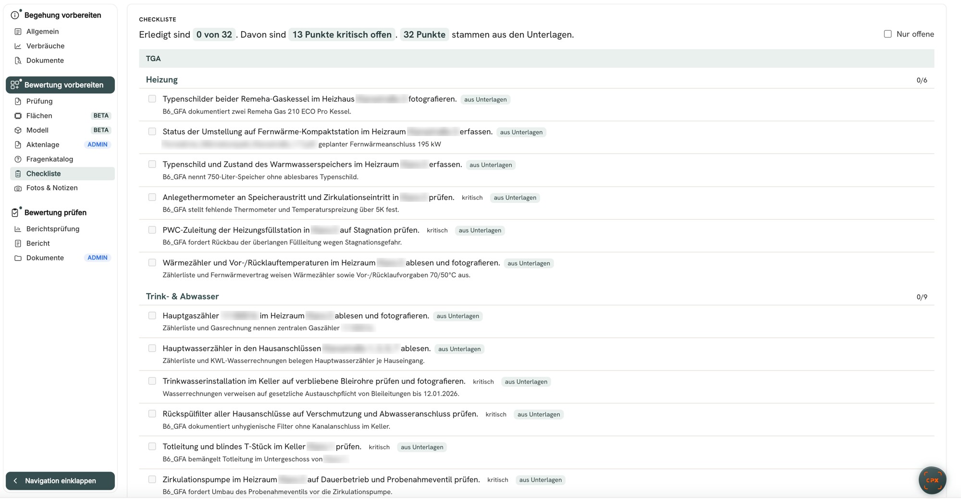Click the Begehung vorbereiten section heading
961x499 pixels.
pos(62,15)
